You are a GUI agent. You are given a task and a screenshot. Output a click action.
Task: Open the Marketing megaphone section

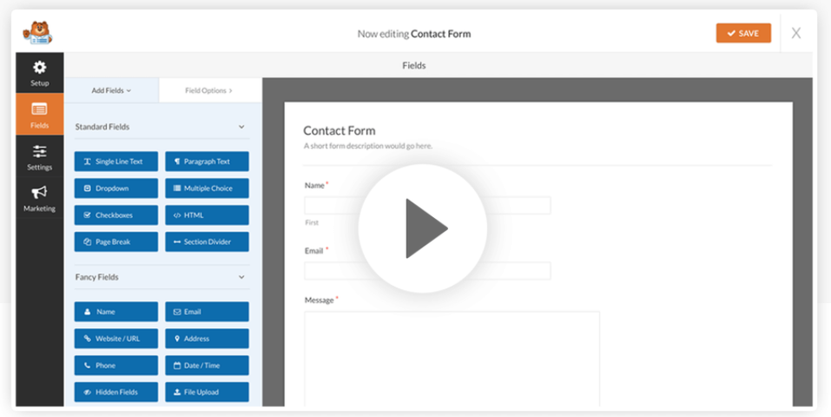point(40,199)
